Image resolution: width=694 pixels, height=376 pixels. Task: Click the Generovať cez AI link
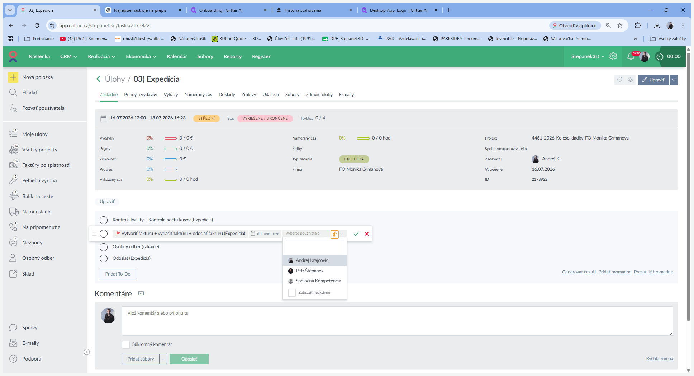click(579, 272)
